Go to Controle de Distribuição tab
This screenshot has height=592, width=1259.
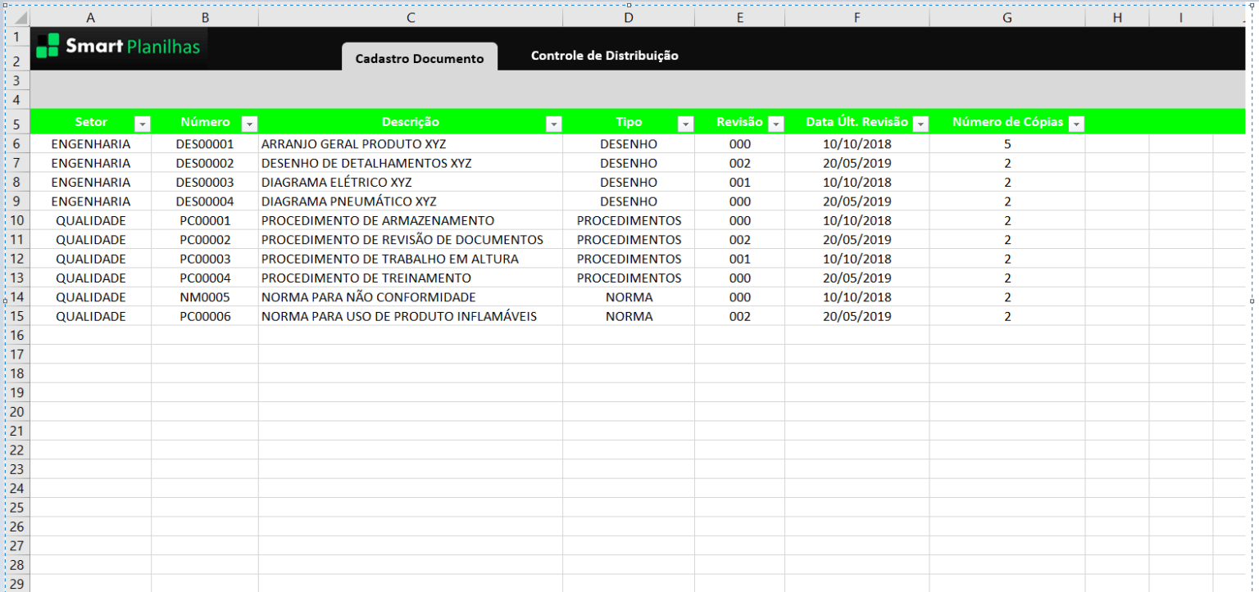[604, 56]
